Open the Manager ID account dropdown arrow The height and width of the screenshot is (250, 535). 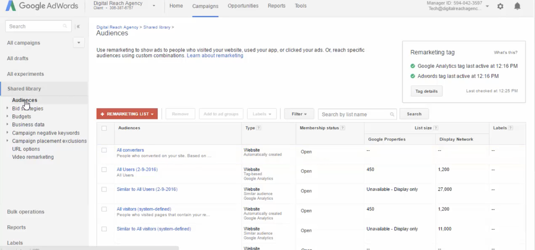487,6
